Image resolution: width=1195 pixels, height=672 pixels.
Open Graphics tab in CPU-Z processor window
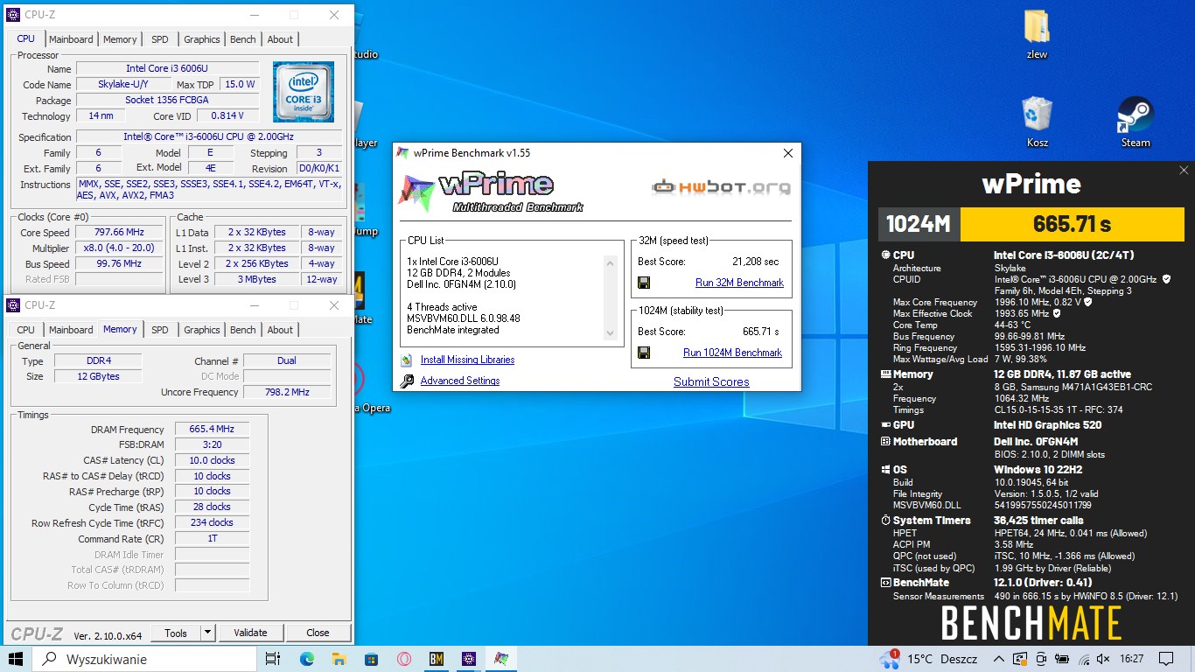(x=202, y=39)
